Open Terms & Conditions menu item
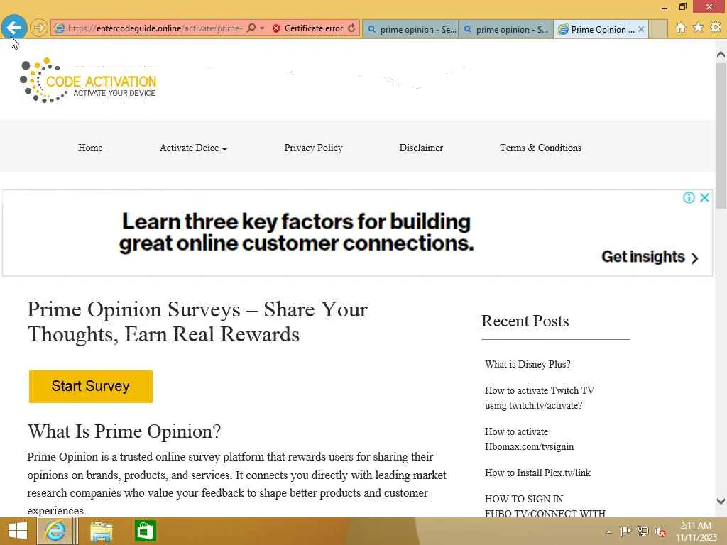 540,148
